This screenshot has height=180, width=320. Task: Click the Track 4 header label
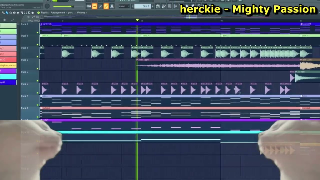coord(24,60)
